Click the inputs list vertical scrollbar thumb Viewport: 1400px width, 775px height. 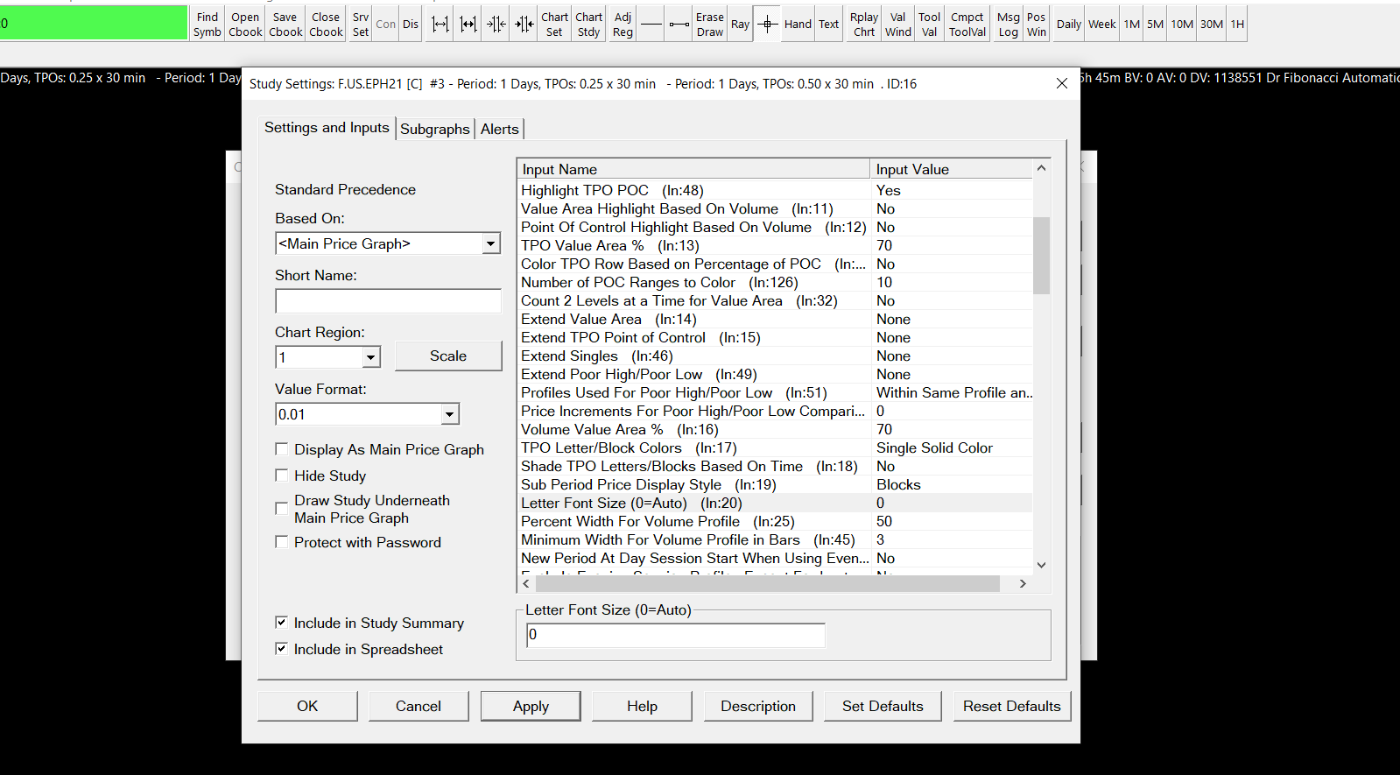click(x=1041, y=255)
